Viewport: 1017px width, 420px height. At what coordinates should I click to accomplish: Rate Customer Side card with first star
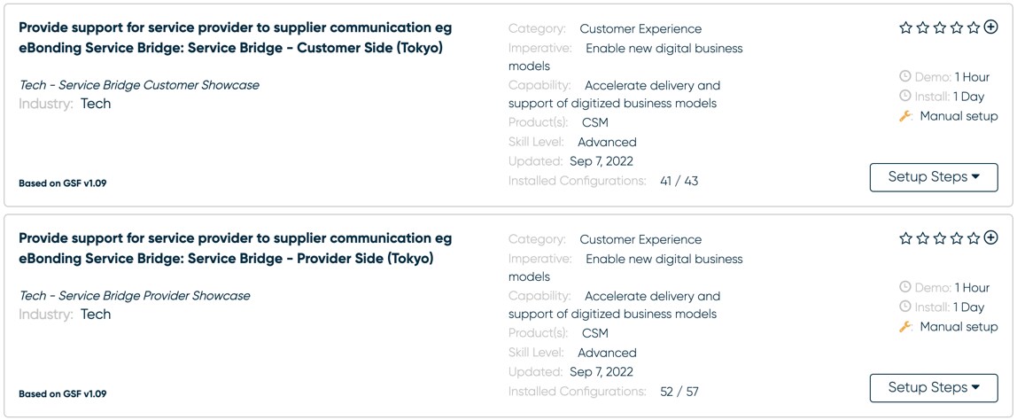[x=905, y=27]
